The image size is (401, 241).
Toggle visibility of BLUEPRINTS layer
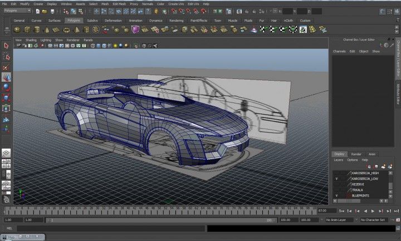click(x=336, y=195)
